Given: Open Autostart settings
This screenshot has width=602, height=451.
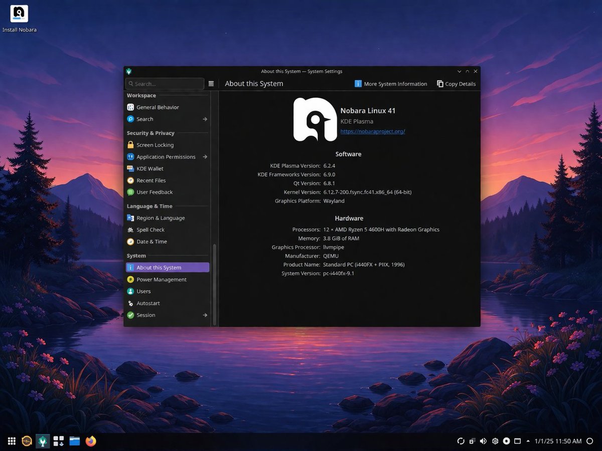Looking at the screenshot, I should click(168, 303).
